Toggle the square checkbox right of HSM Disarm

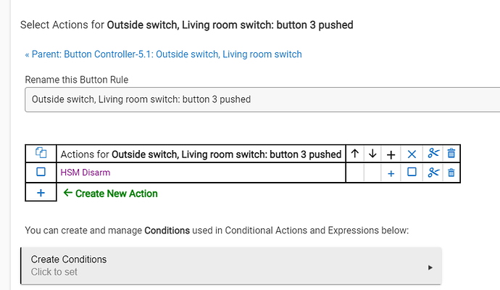(x=412, y=173)
